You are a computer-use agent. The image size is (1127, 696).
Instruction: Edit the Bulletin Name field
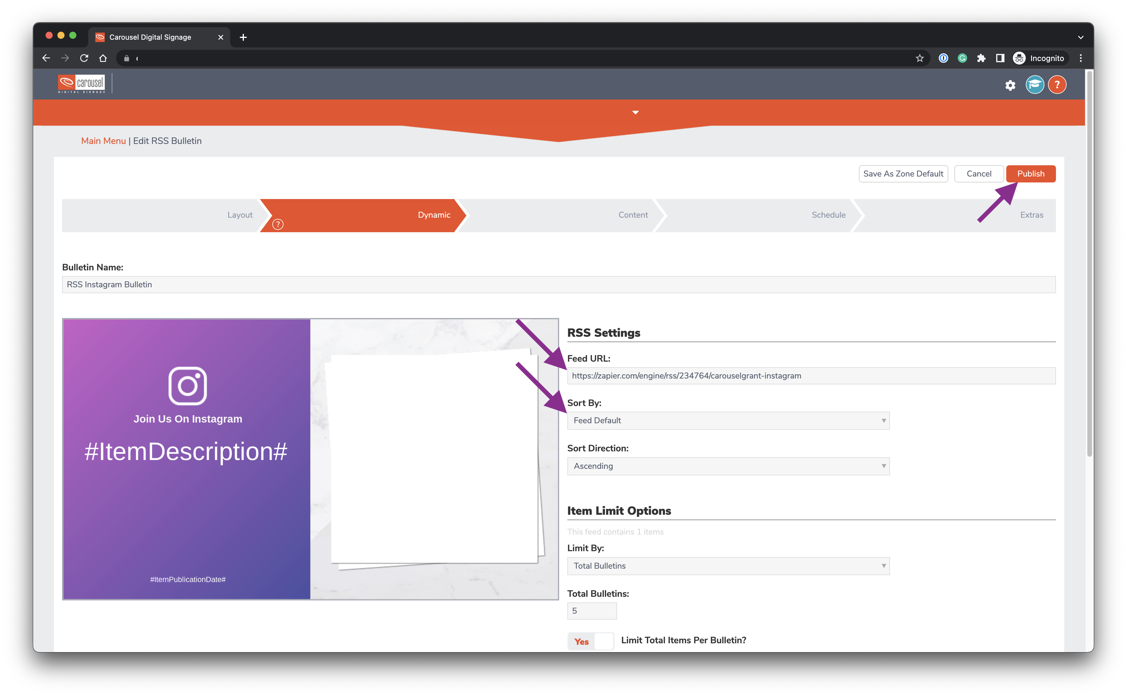pyautogui.click(x=558, y=285)
